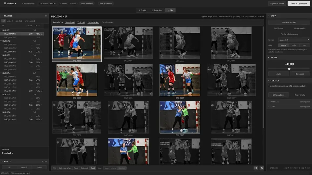Switch to the 1 Folder tab
Image resolution: width=312 pixels, height=175 pixels.
142,10
